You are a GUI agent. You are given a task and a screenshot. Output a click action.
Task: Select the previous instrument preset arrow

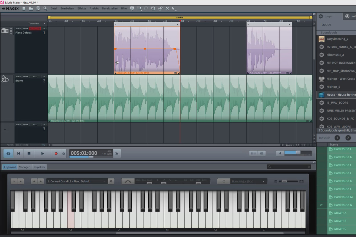tap(34, 181)
